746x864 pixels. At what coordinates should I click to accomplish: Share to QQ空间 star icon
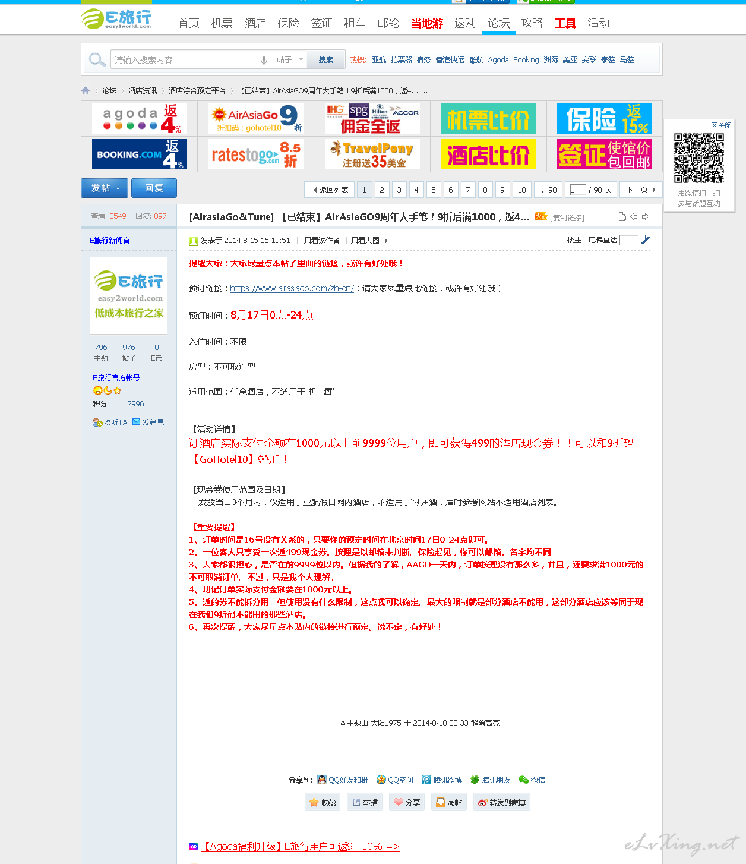pos(381,780)
